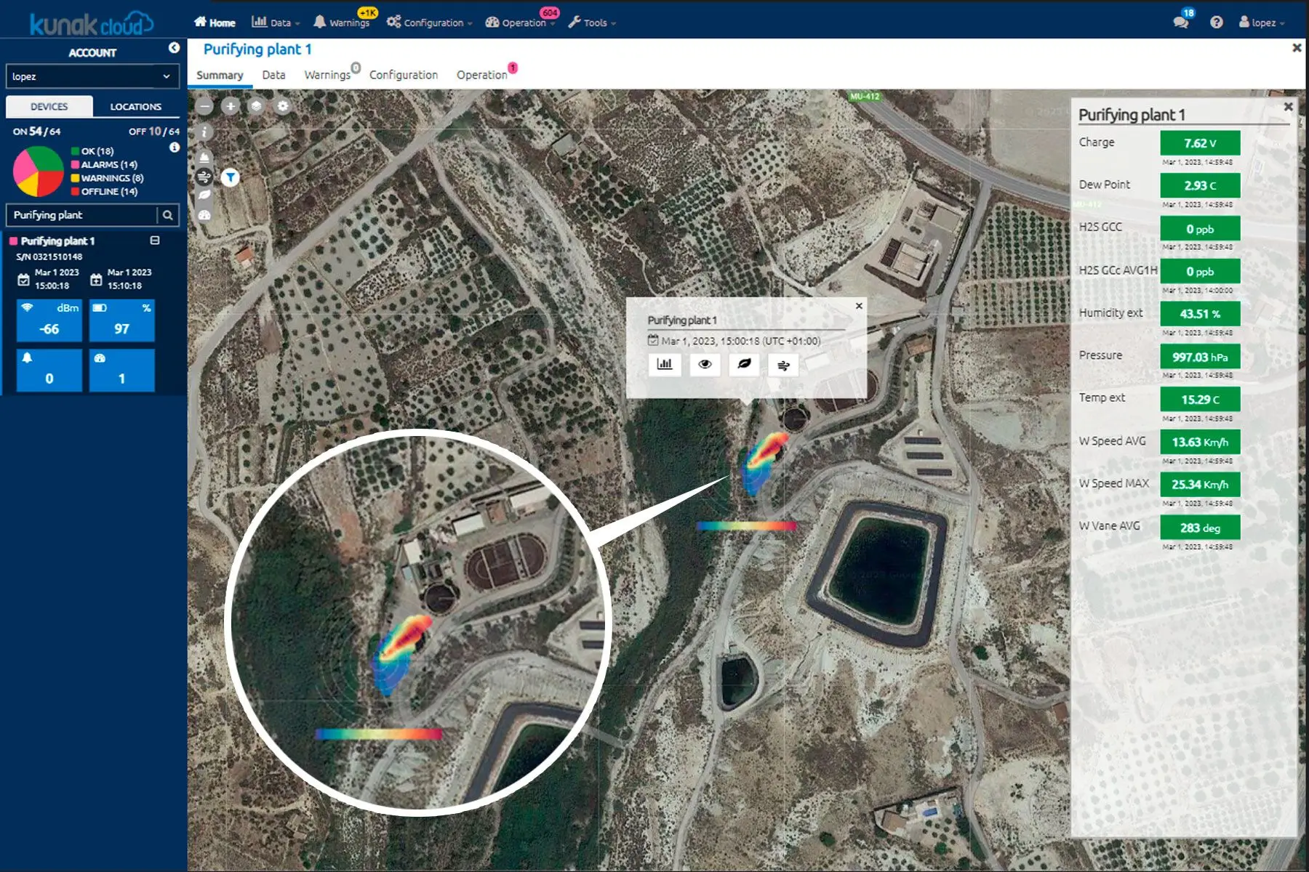Toggle the leaf environmental layer on map toolbar
This screenshot has height=872, width=1309.
point(204,195)
